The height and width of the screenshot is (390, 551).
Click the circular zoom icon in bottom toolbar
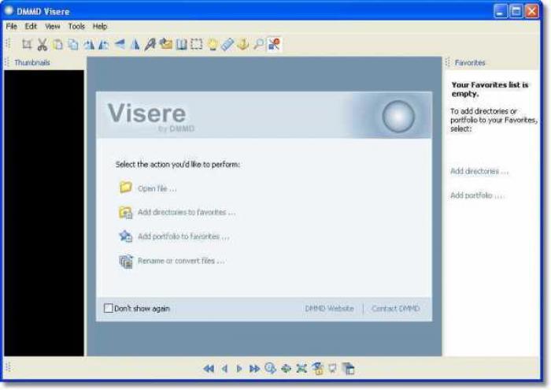(270, 368)
